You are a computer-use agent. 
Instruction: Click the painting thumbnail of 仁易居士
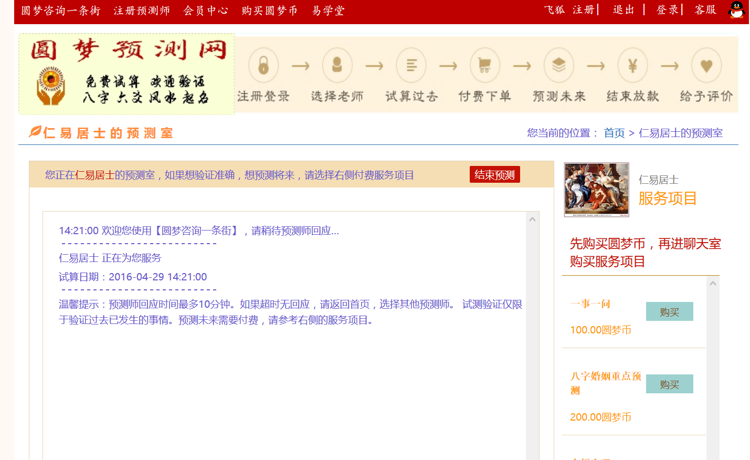pyautogui.click(x=597, y=189)
